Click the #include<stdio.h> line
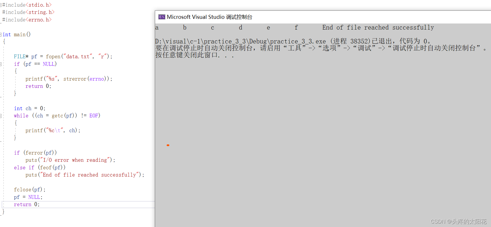 point(27,5)
